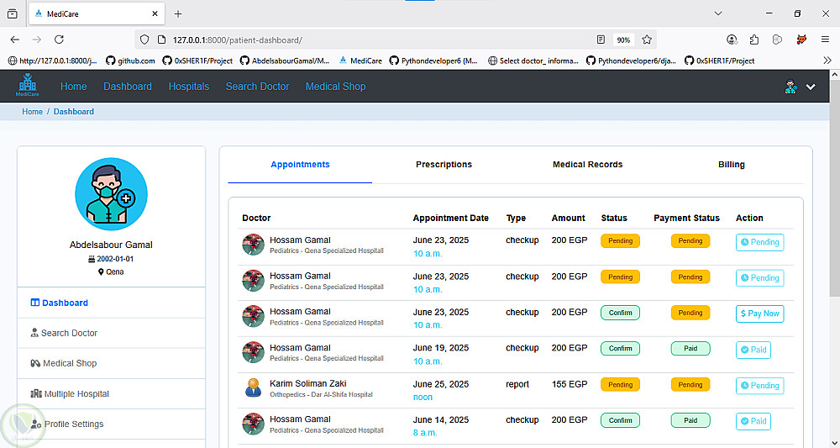Click Dashboard breadcrumb link
Viewport: 840px width, 448px height.
[x=73, y=112]
